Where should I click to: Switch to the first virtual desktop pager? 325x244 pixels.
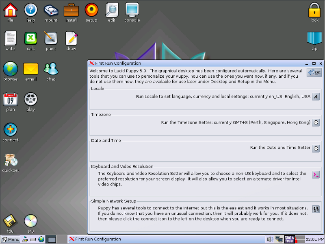[x=51, y=240]
